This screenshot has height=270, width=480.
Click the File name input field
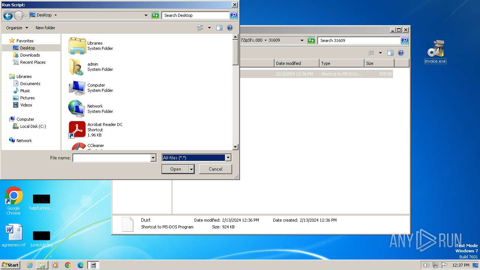(x=111, y=158)
